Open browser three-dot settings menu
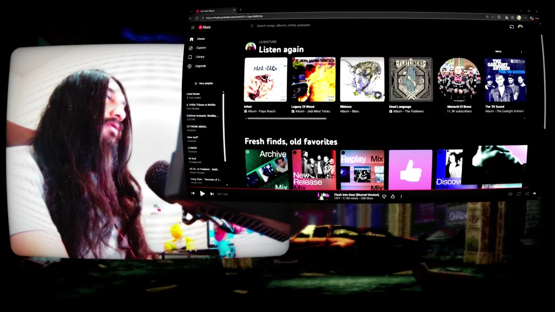This screenshot has width=555, height=312. [526, 18]
